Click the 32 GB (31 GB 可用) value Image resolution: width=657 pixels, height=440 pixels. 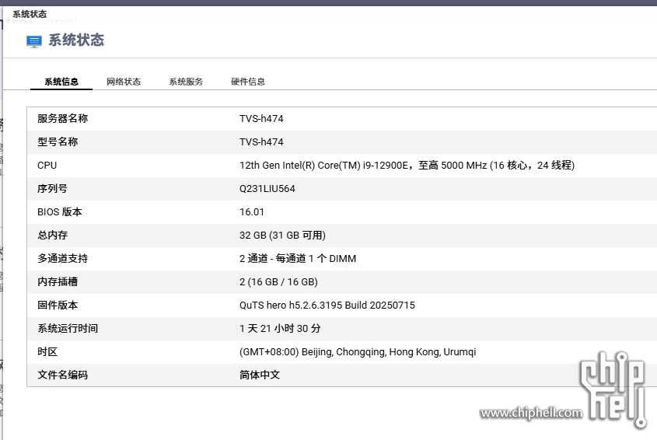(x=283, y=236)
